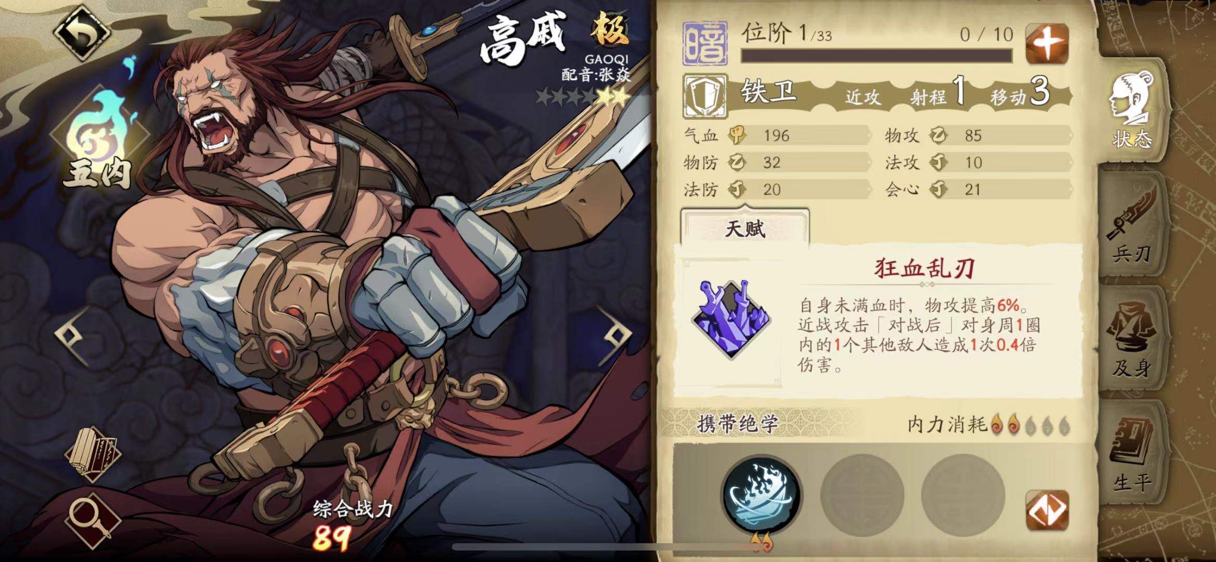Select the equipped blue flame skill
This screenshot has width=1216, height=562.
point(761,495)
